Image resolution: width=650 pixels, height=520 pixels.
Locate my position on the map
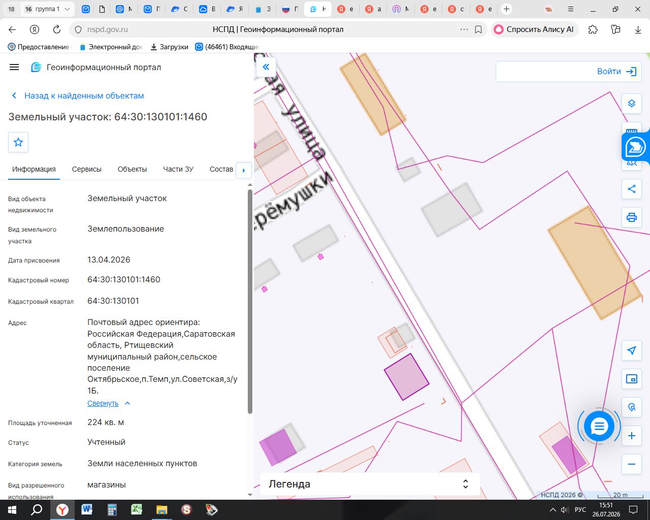point(632,350)
